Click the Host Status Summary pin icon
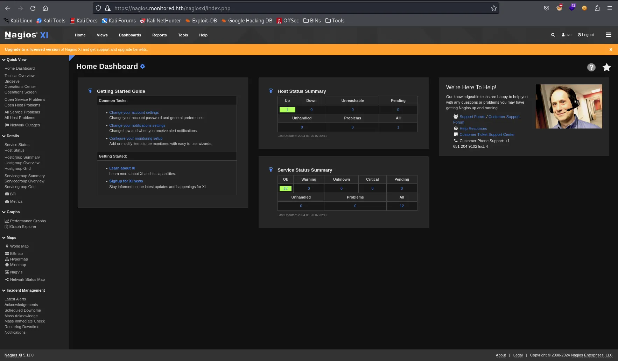 pos(271,91)
